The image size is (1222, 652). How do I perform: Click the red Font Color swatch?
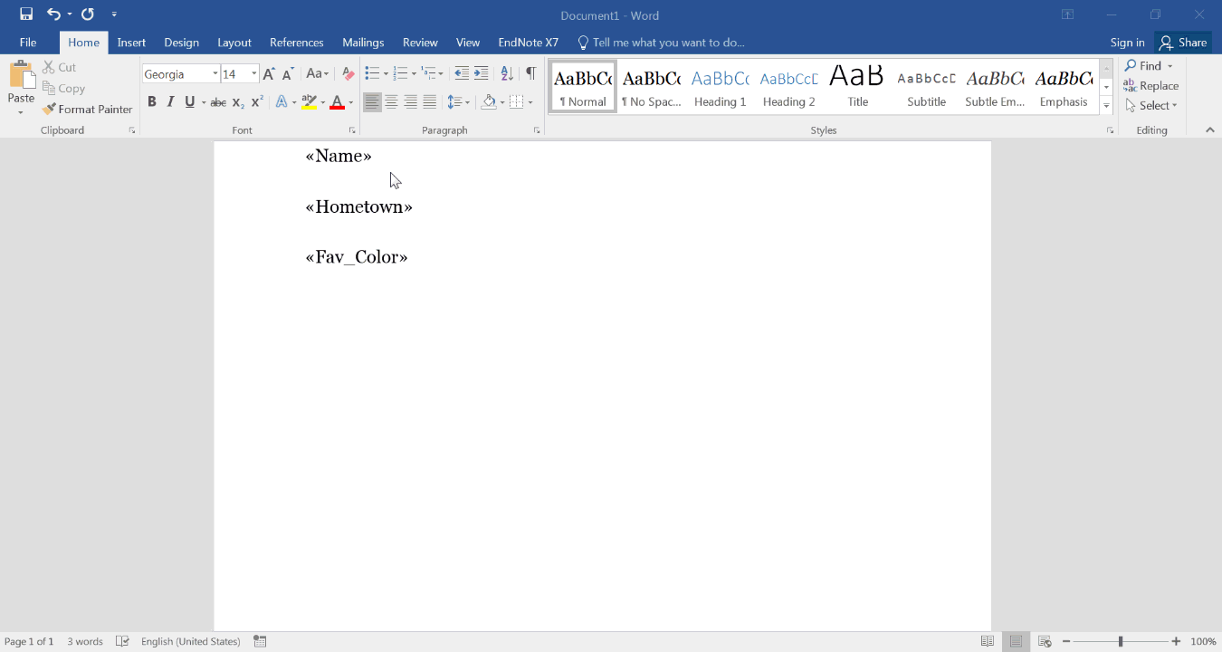click(337, 103)
